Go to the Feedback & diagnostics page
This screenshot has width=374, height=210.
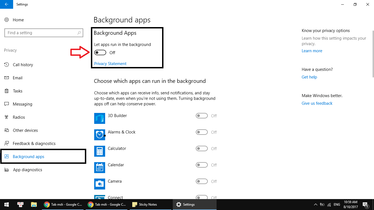[x=34, y=144]
